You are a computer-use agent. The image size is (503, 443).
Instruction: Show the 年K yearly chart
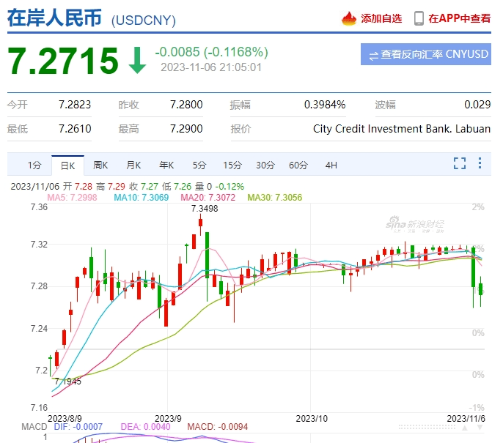coord(166,165)
